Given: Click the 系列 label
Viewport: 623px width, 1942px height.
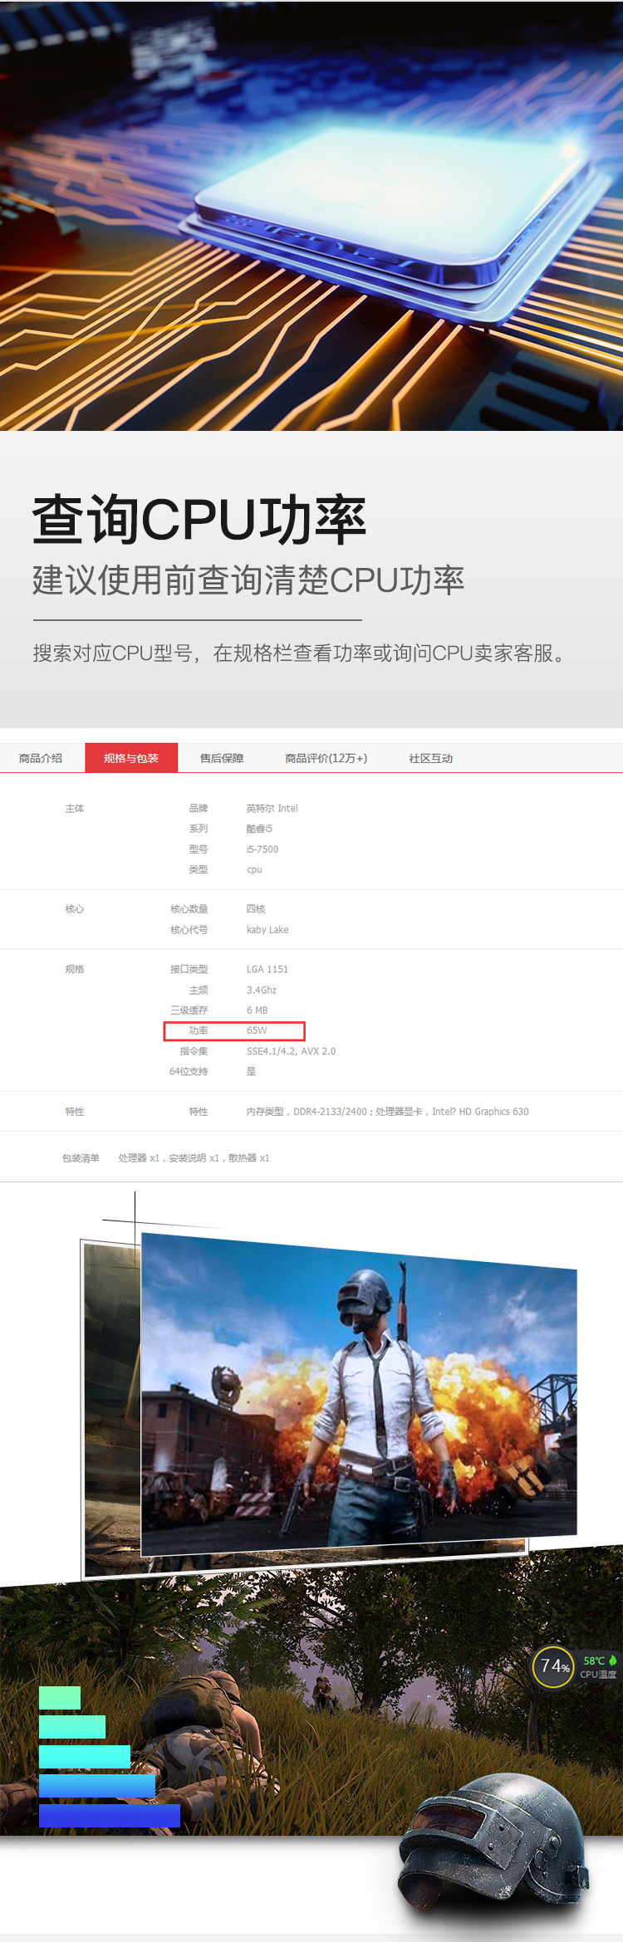Looking at the screenshot, I should pyautogui.click(x=199, y=829).
